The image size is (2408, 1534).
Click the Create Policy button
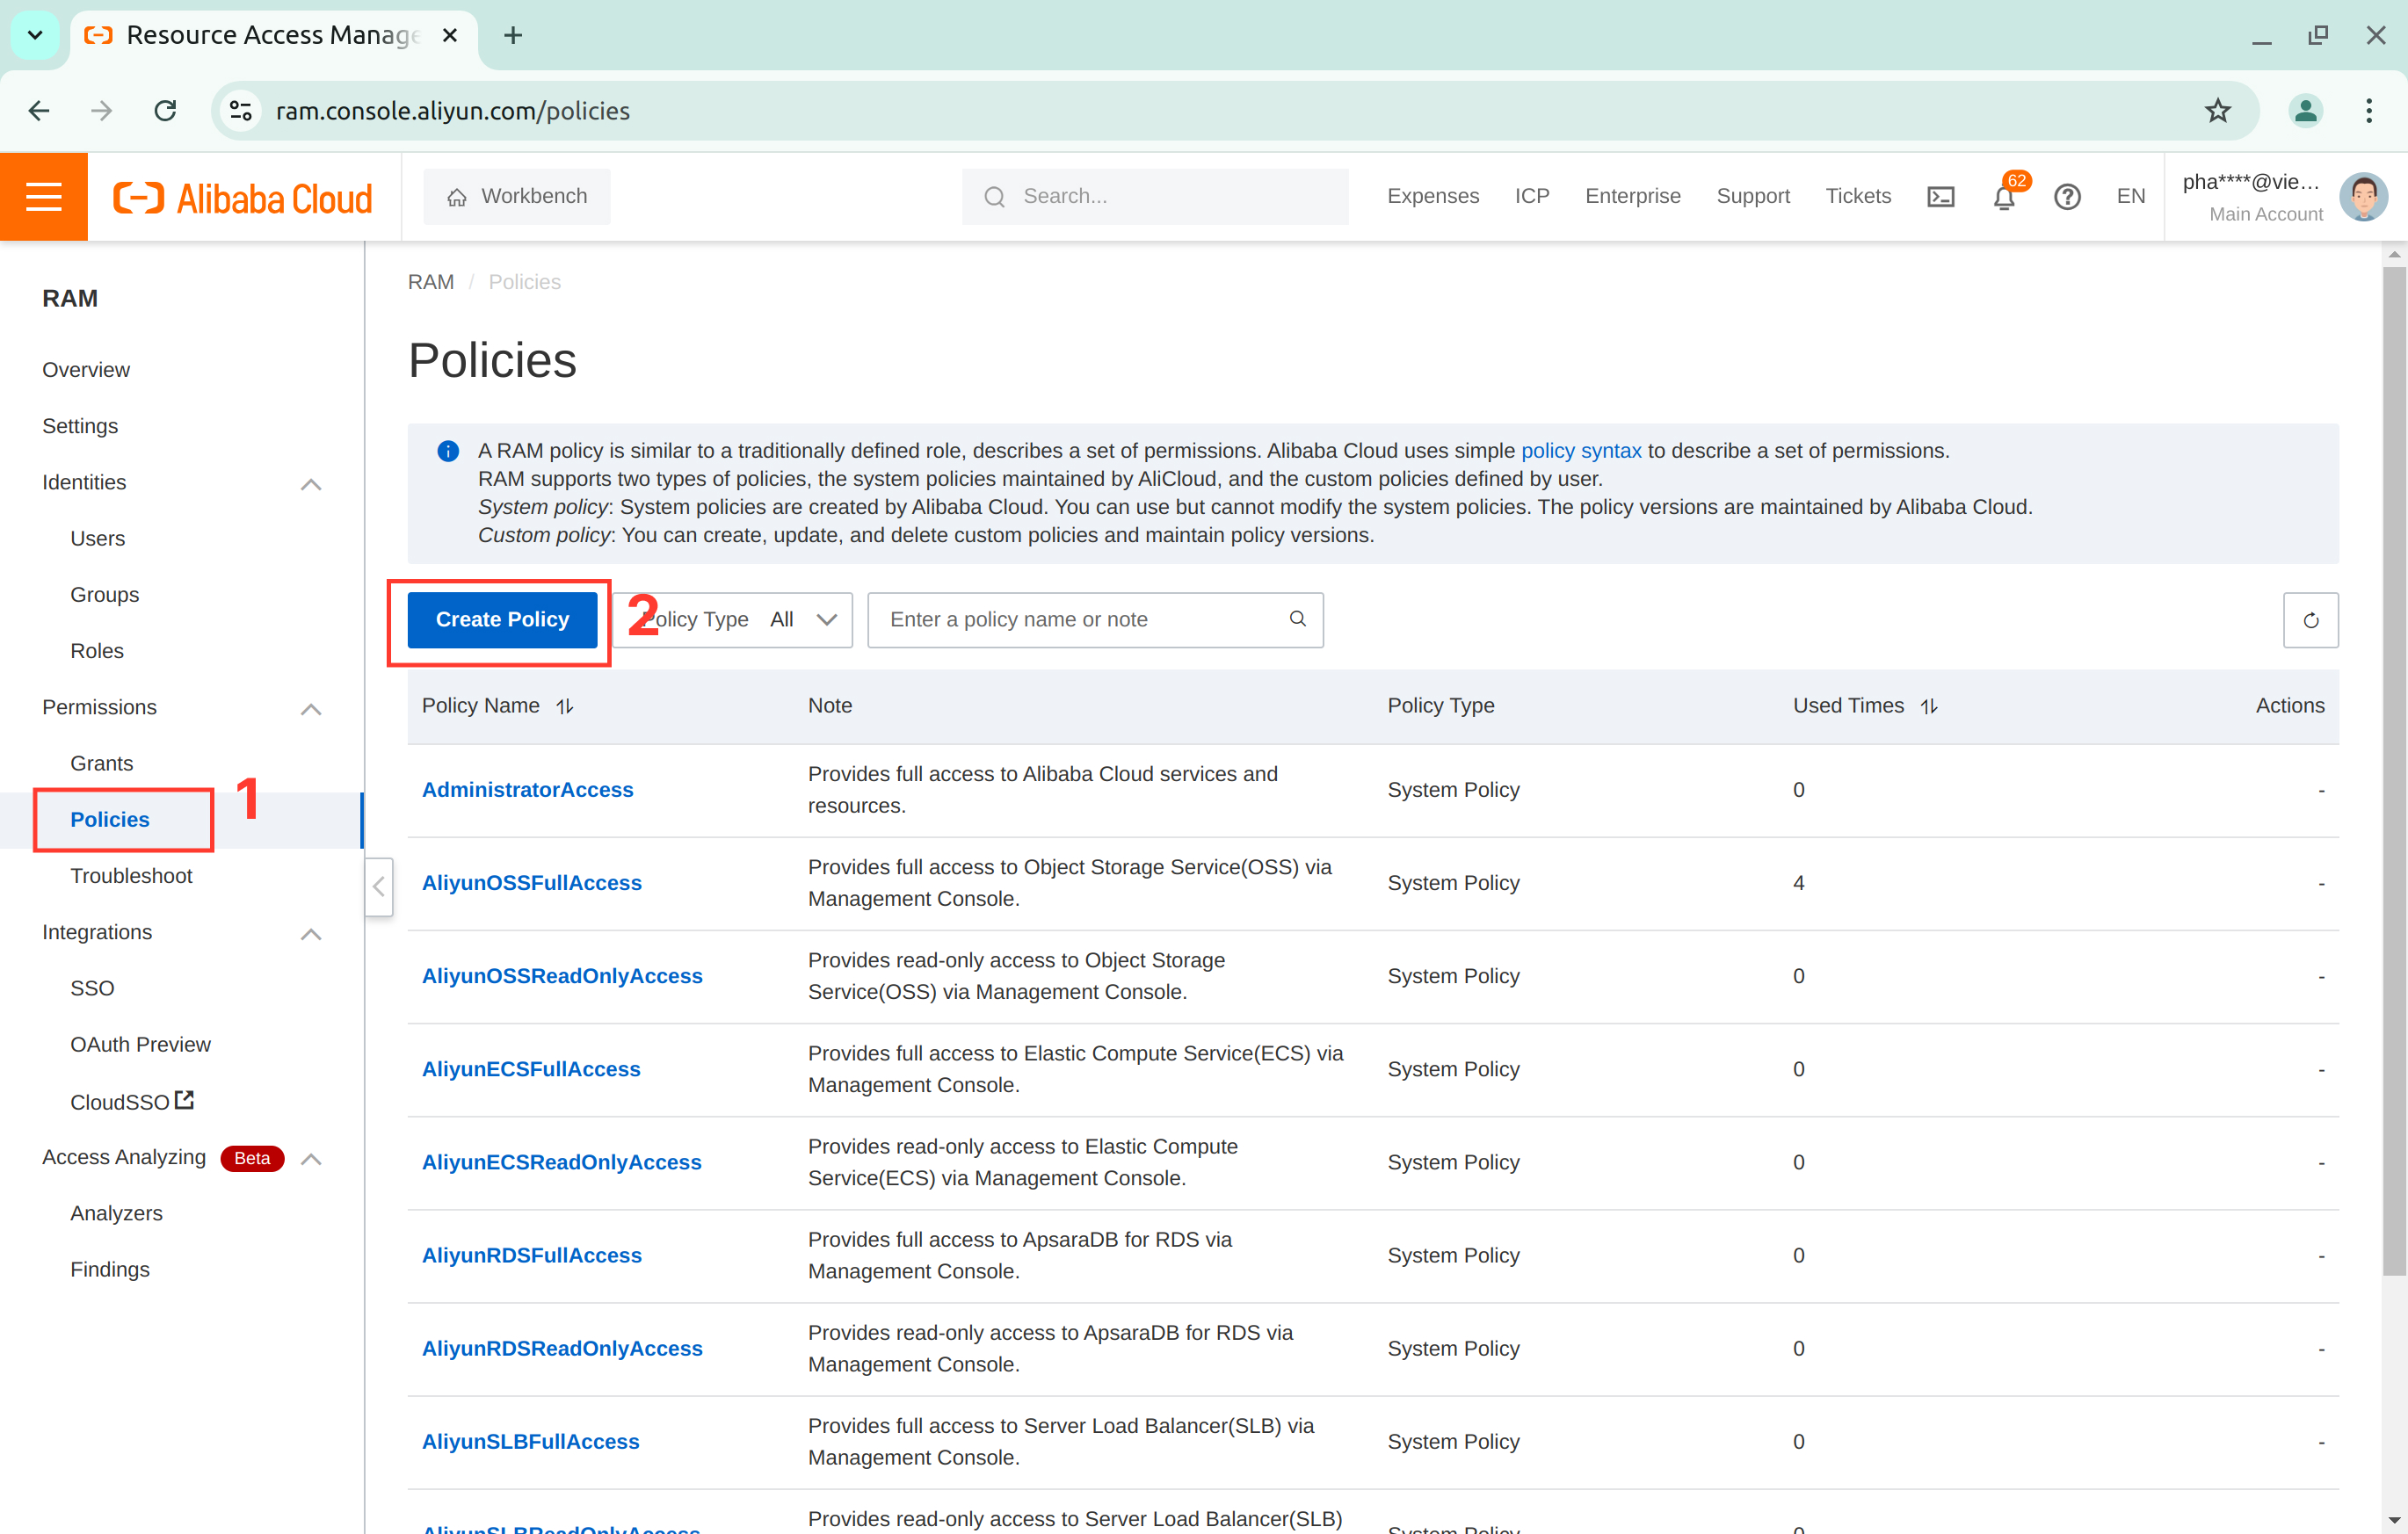tap(502, 620)
